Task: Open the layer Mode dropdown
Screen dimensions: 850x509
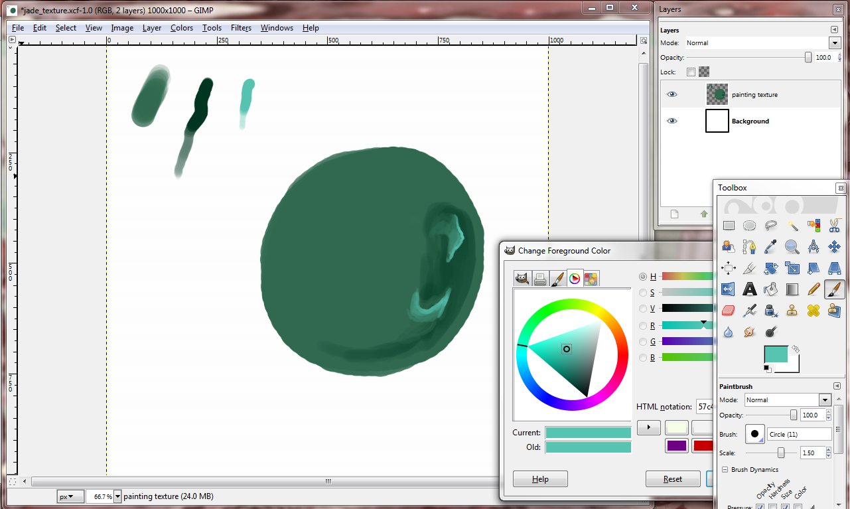Action: click(x=834, y=43)
